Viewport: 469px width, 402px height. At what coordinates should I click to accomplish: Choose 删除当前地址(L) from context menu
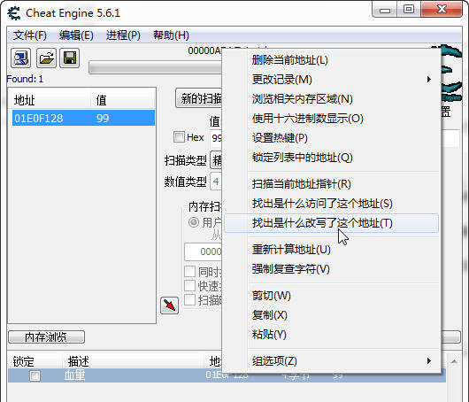(332, 60)
